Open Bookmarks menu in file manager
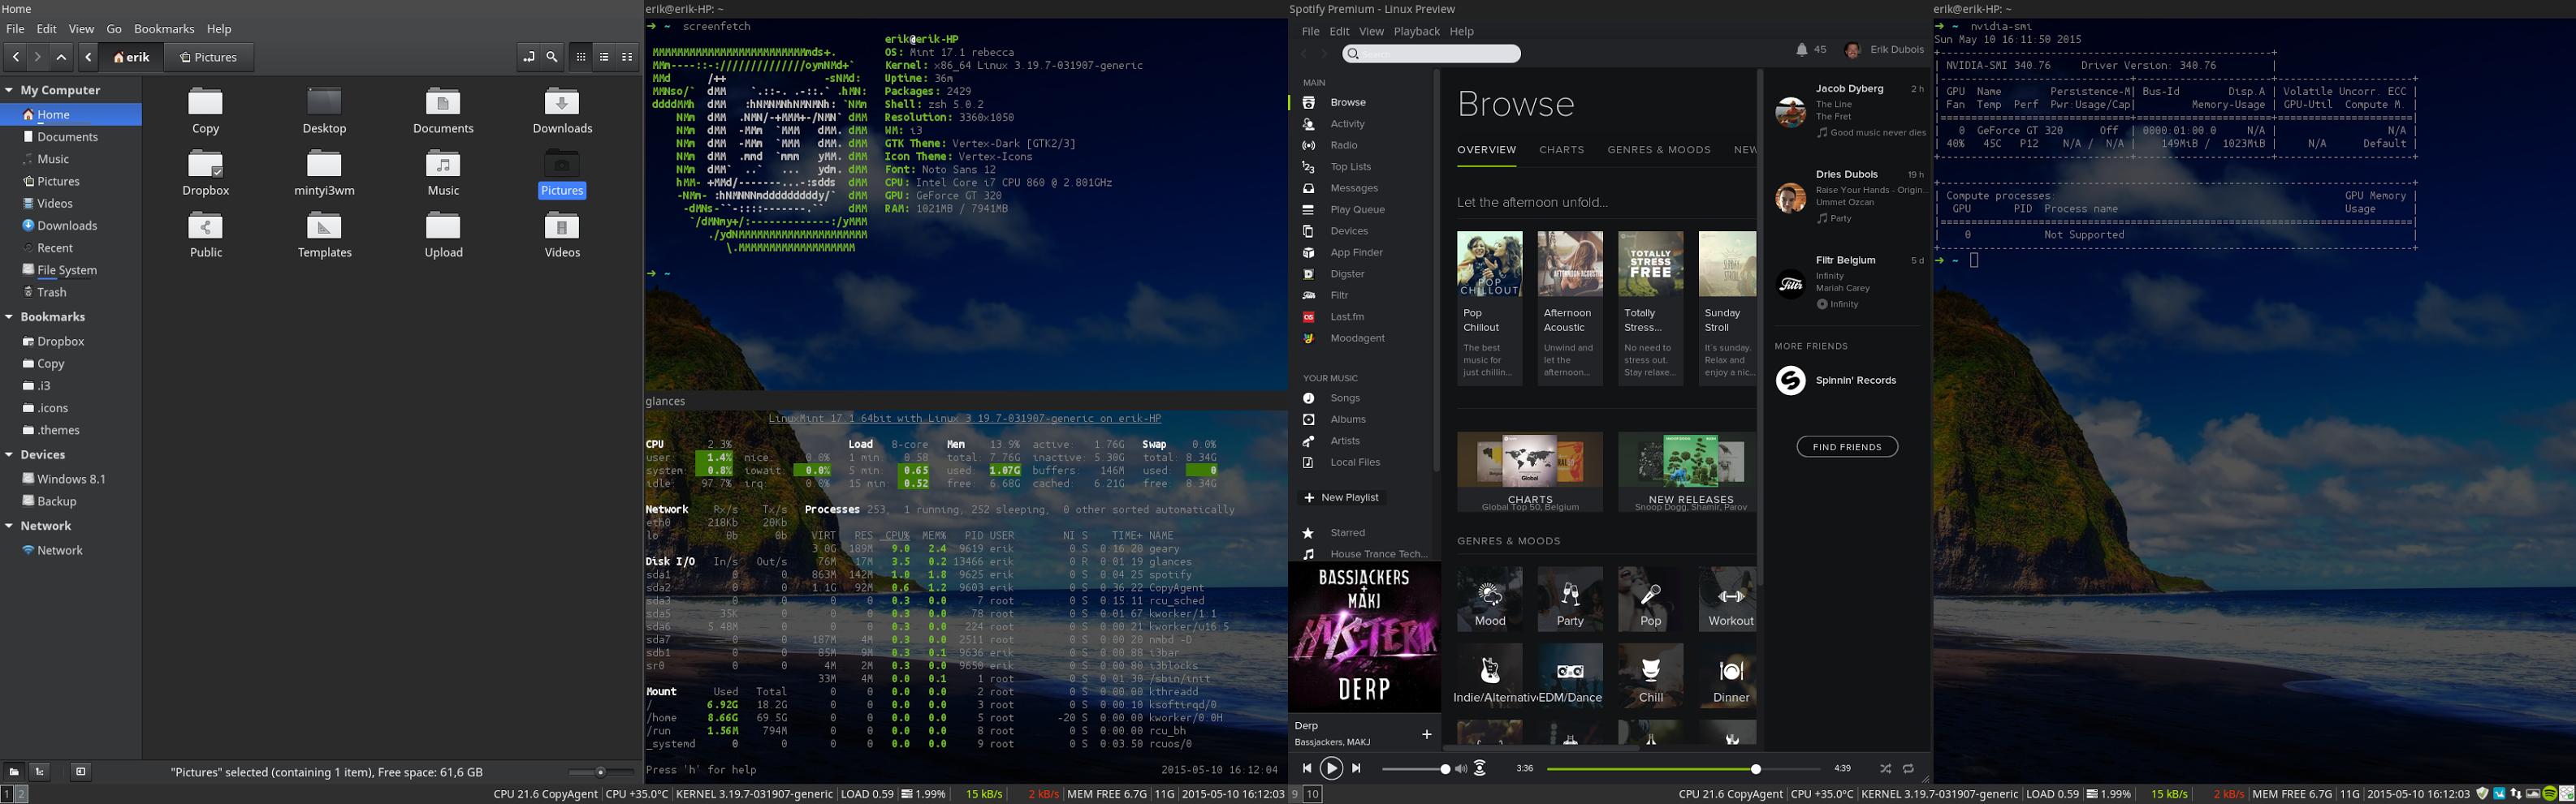 click(x=164, y=29)
